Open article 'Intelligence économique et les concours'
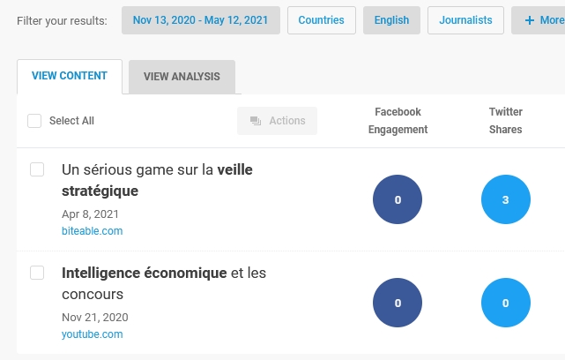Viewport: 565px width, 360px height. 164,283
